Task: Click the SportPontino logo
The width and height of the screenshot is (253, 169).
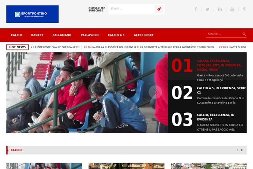Action: point(32,14)
